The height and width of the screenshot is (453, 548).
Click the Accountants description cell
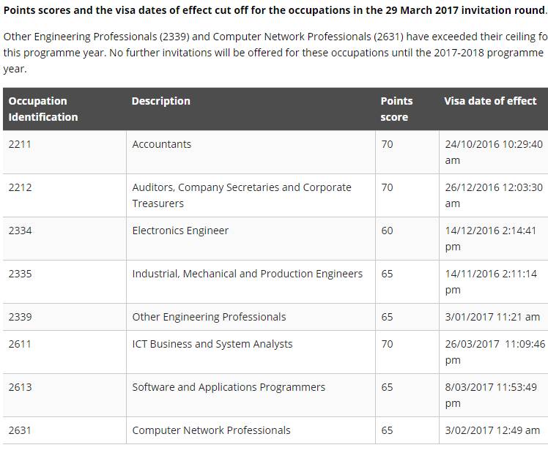(161, 144)
